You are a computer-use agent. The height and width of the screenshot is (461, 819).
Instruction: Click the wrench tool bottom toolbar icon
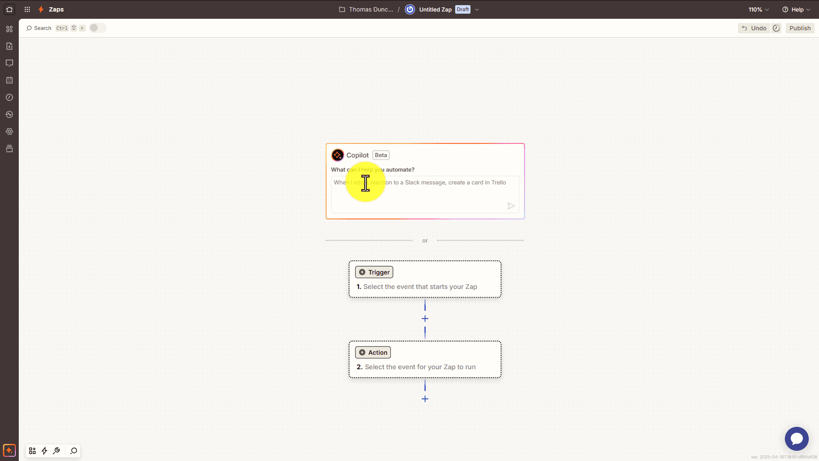pos(56,451)
